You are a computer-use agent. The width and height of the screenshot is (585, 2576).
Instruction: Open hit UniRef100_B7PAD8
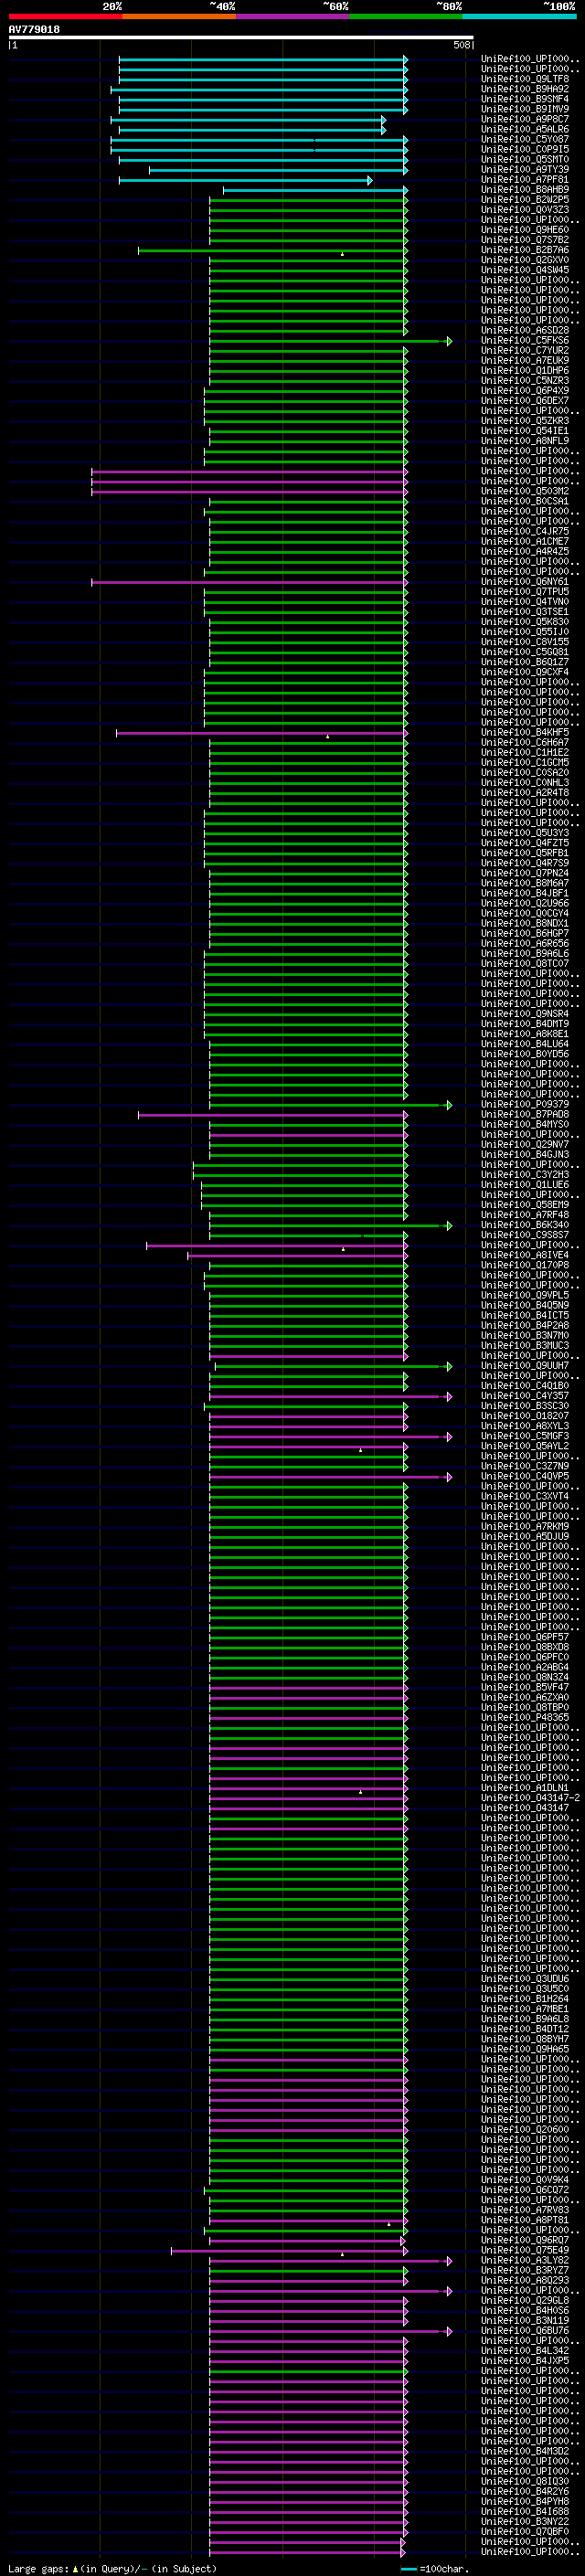point(525,1115)
